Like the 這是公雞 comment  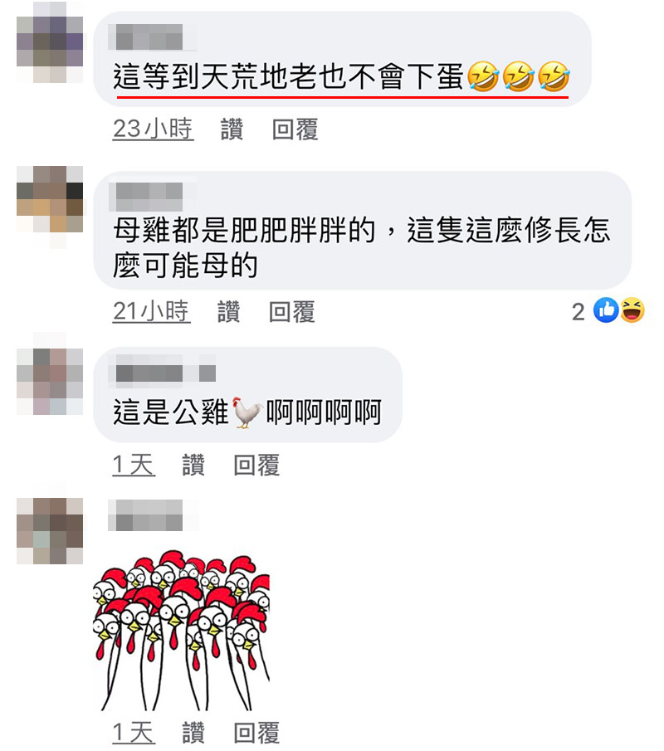(x=193, y=465)
